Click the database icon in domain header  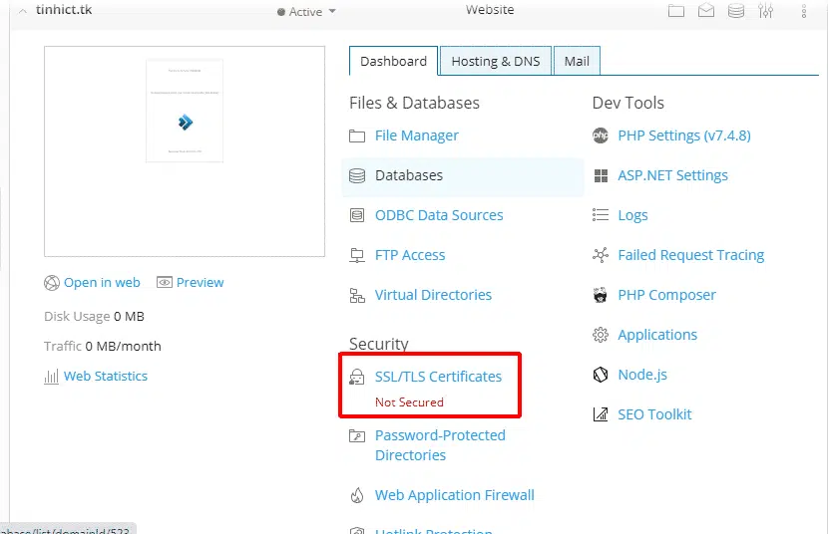pos(736,11)
